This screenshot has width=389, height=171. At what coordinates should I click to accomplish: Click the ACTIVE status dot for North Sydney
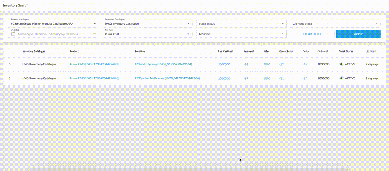tap(341, 64)
